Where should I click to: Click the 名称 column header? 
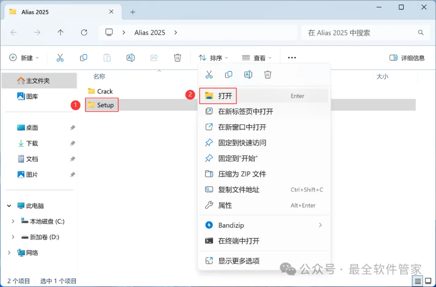click(99, 76)
